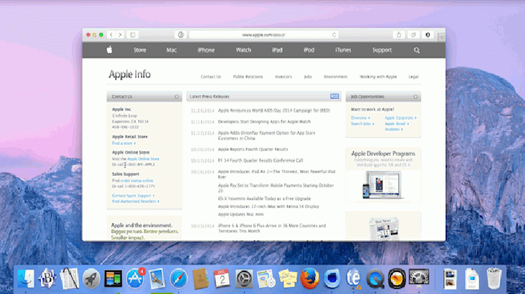Click the Safari back arrow button
The image size is (525, 294).
(x=111, y=35)
